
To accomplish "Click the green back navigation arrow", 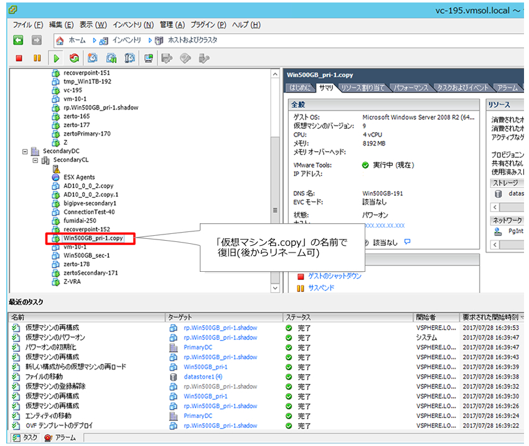I will [18, 40].
